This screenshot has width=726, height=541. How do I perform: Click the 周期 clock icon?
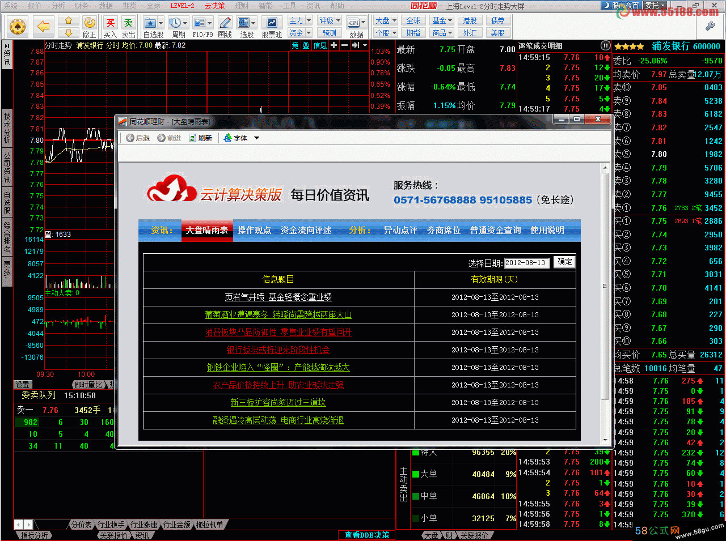175,23
